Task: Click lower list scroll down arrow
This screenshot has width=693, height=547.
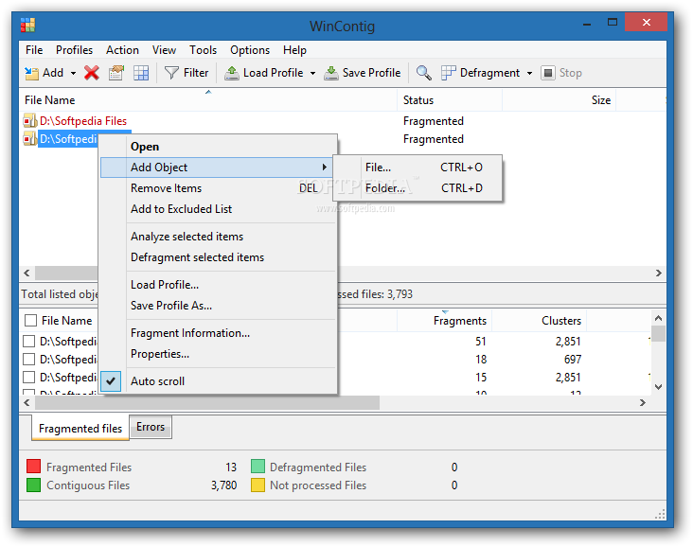Action: point(658,387)
